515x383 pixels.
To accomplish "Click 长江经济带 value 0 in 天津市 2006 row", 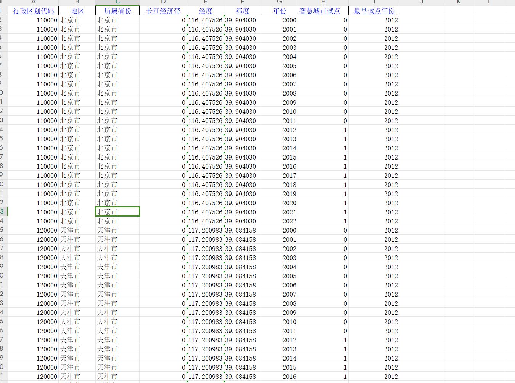I will tap(163, 285).
